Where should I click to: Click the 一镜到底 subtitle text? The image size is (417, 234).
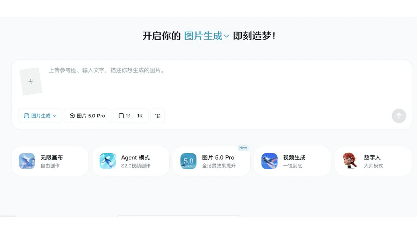click(x=293, y=166)
